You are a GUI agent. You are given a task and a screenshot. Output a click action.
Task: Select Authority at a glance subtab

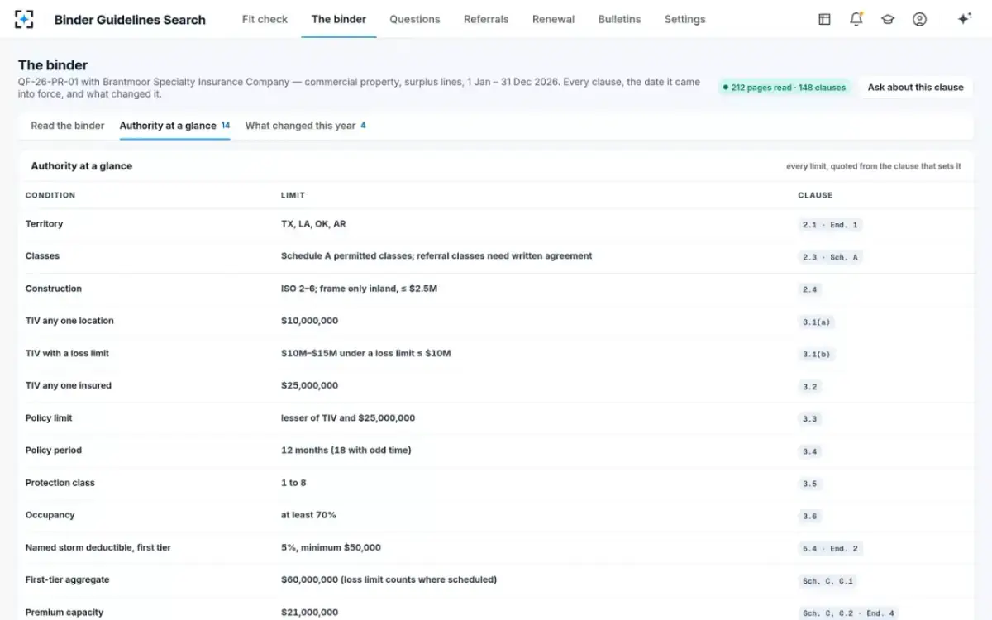tap(174, 126)
